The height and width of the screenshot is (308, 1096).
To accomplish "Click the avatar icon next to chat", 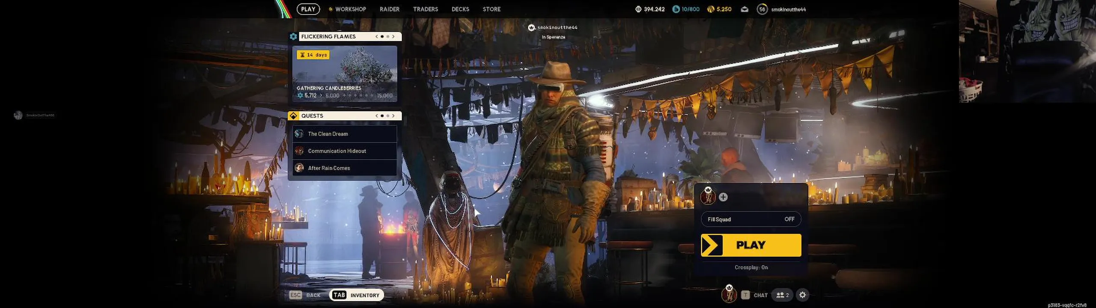I will click(729, 294).
